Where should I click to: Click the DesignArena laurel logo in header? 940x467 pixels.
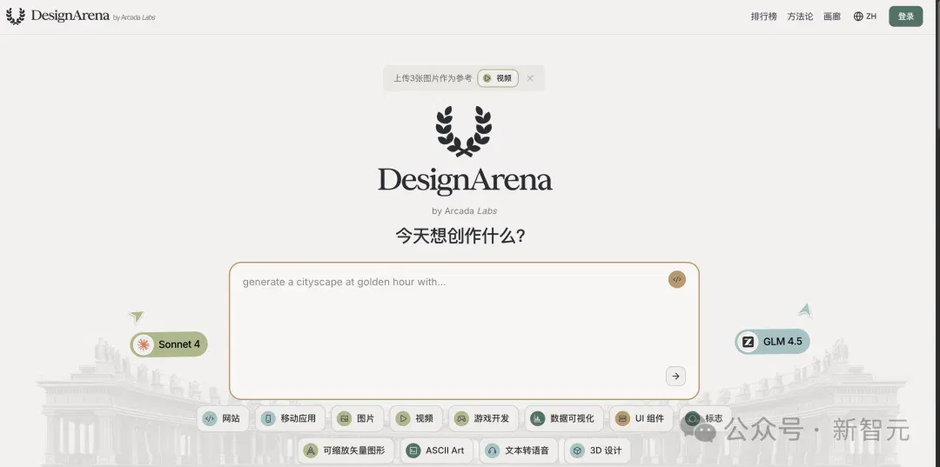[x=15, y=17]
